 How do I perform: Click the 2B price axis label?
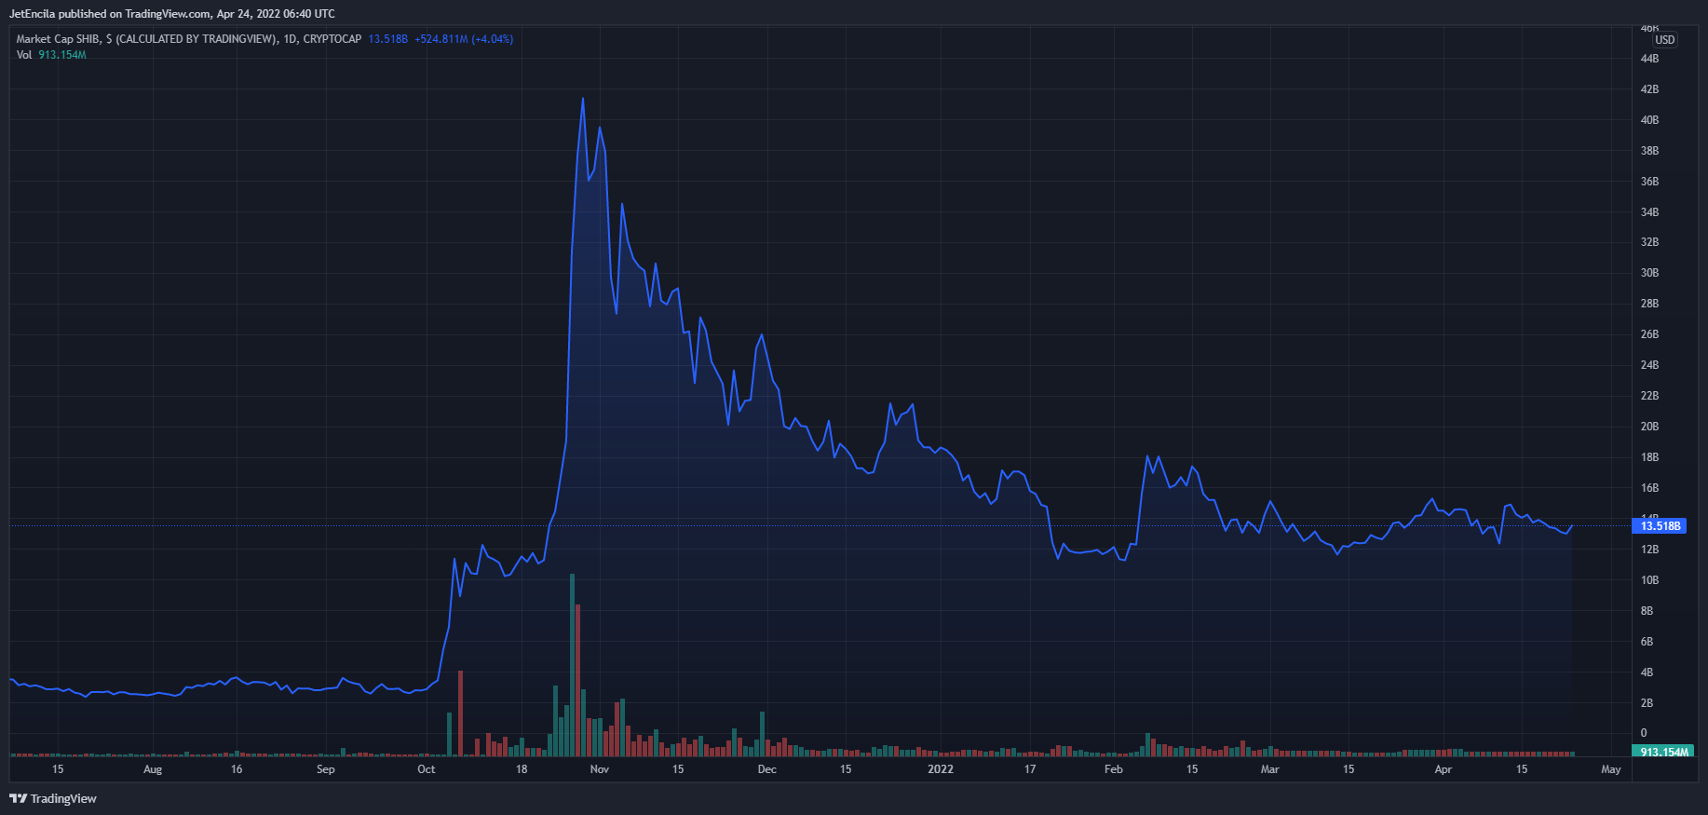[1647, 703]
